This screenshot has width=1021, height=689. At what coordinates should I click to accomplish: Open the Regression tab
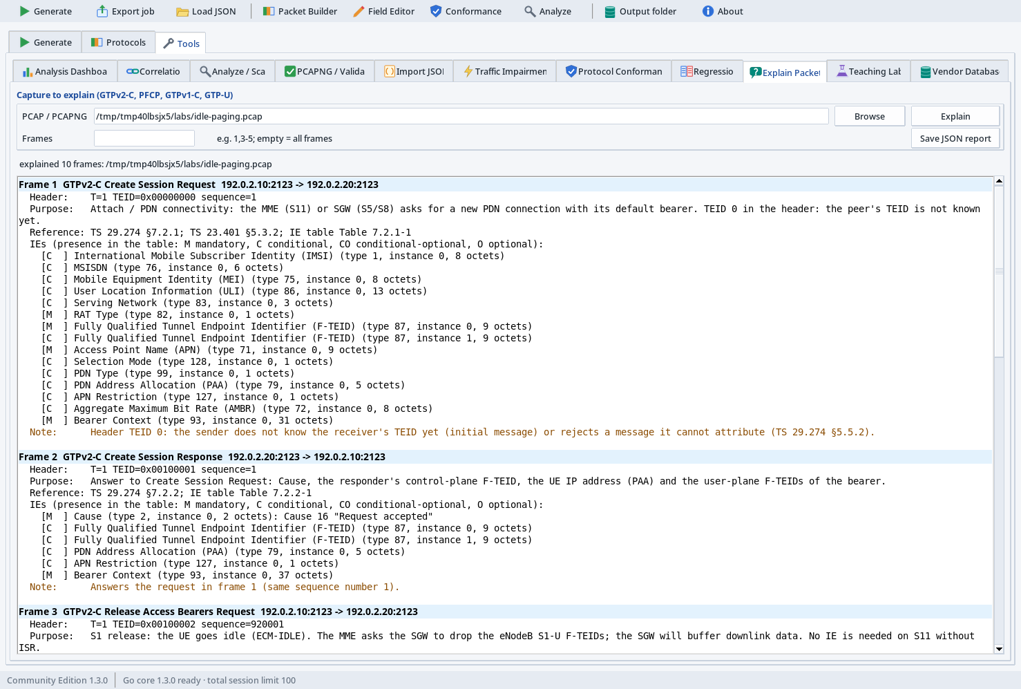tap(707, 71)
